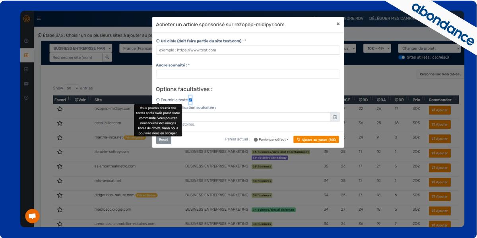477x238 pixels.
Task: Click the orange site logo in the sidebar
Action: click(x=27, y=19)
